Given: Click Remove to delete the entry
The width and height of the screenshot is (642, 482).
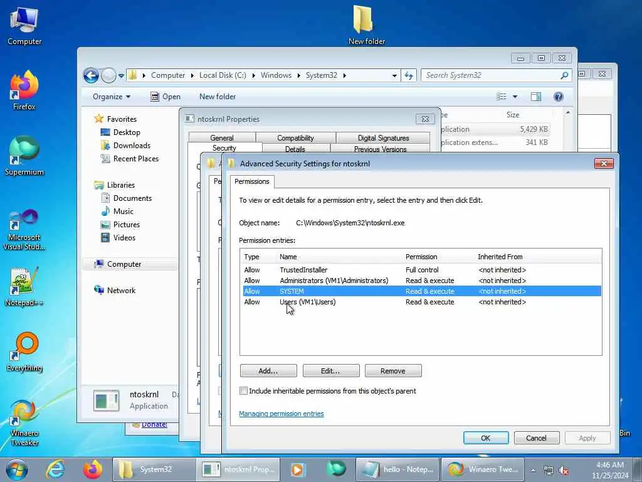Looking at the screenshot, I should click(393, 371).
